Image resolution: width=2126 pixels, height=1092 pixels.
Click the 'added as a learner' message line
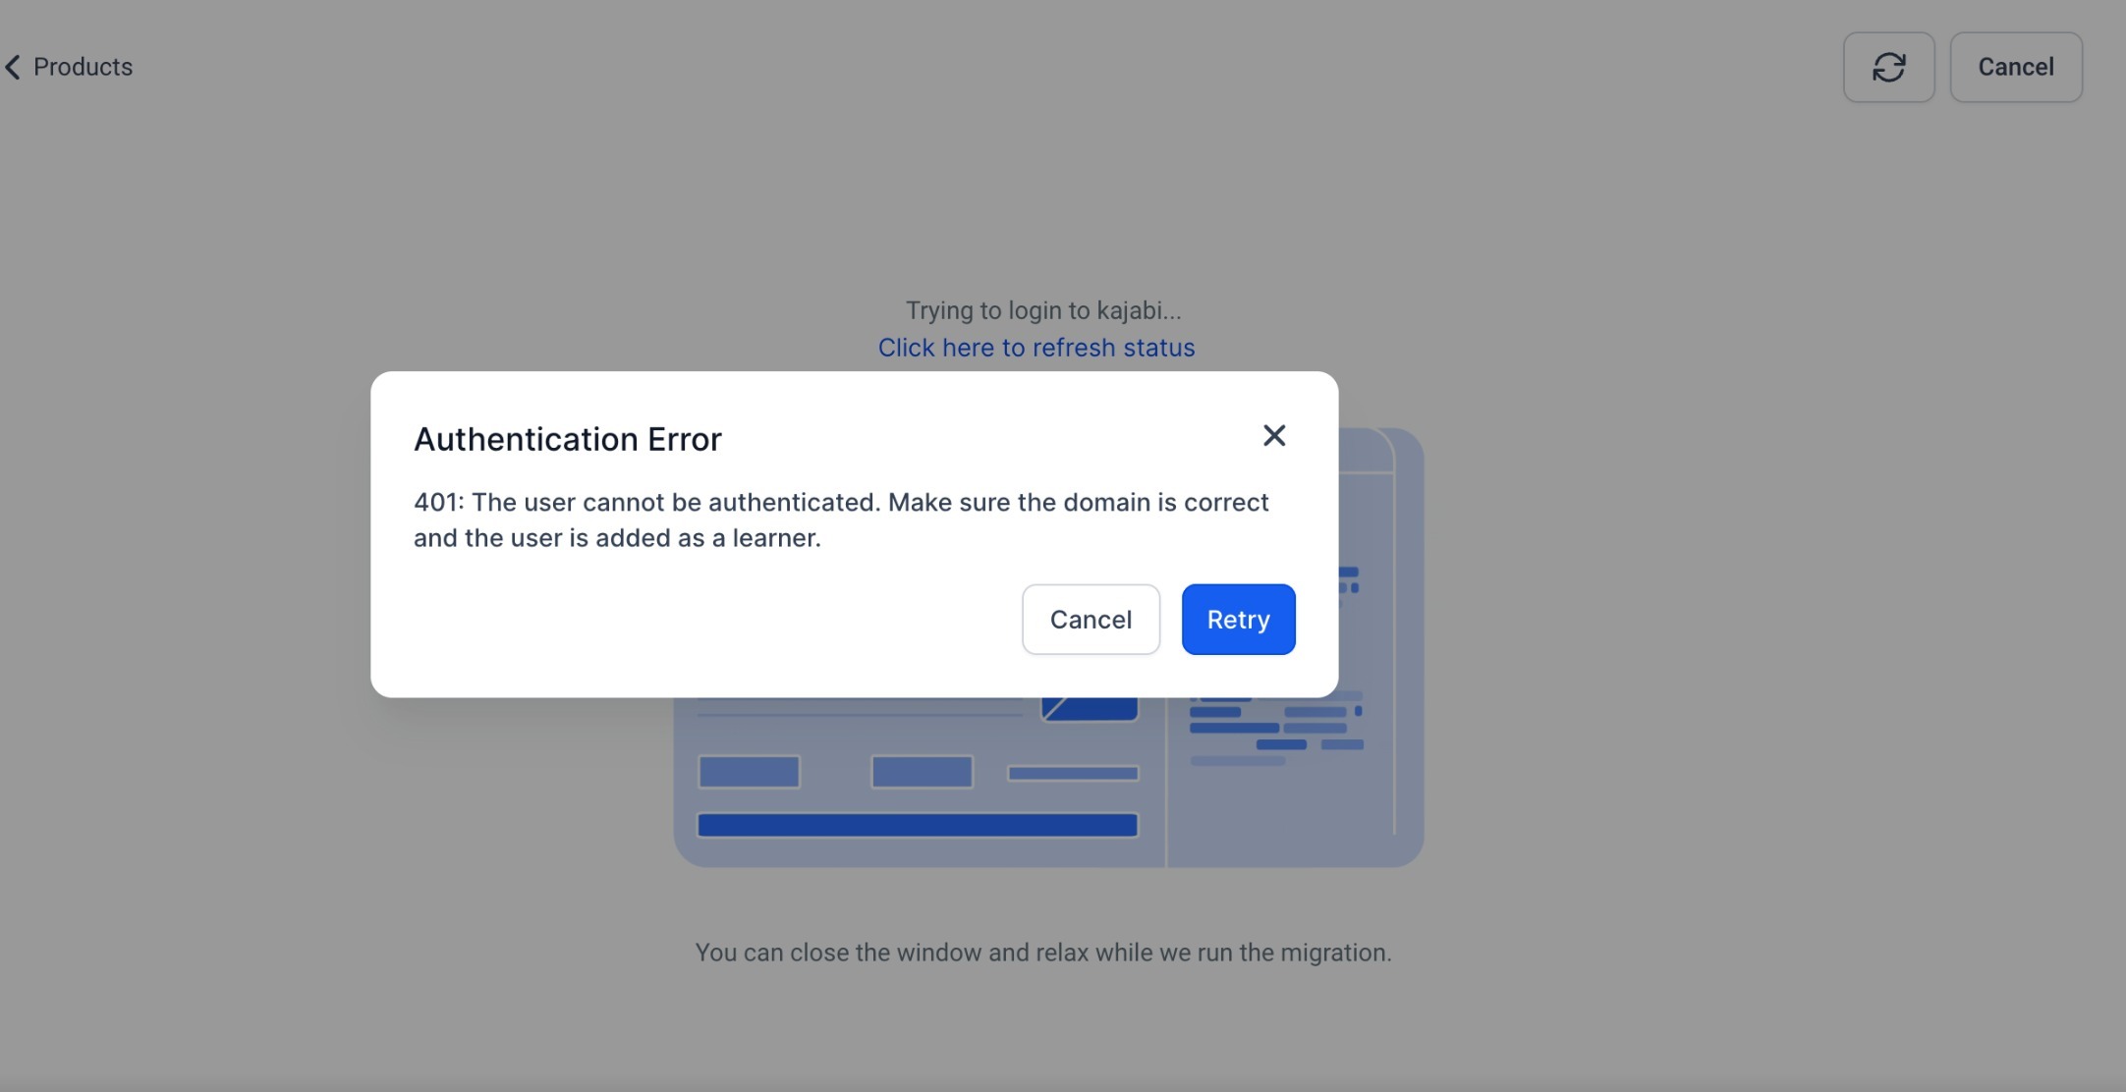click(616, 538)
